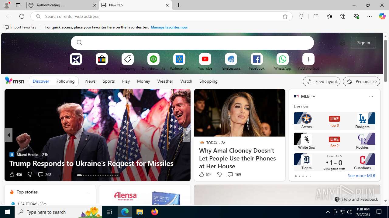Viewport: 389px width, 218px height.
Task: Open the News menu item
Action: coord(90,81)
